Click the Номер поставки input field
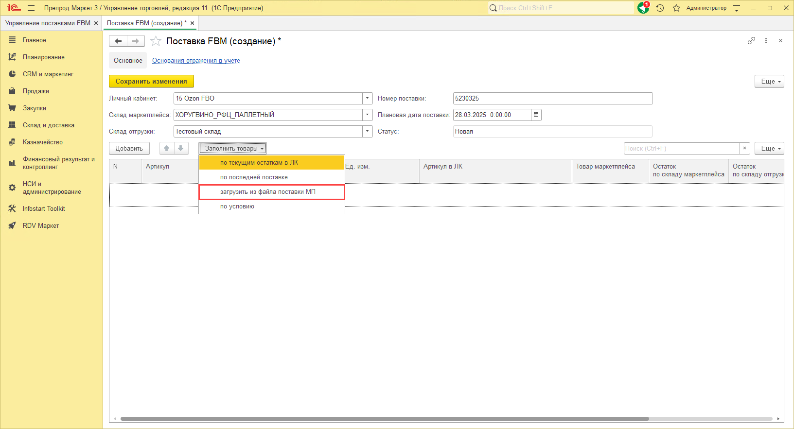The height and width of the screenshot is (429, 794). 552,98
